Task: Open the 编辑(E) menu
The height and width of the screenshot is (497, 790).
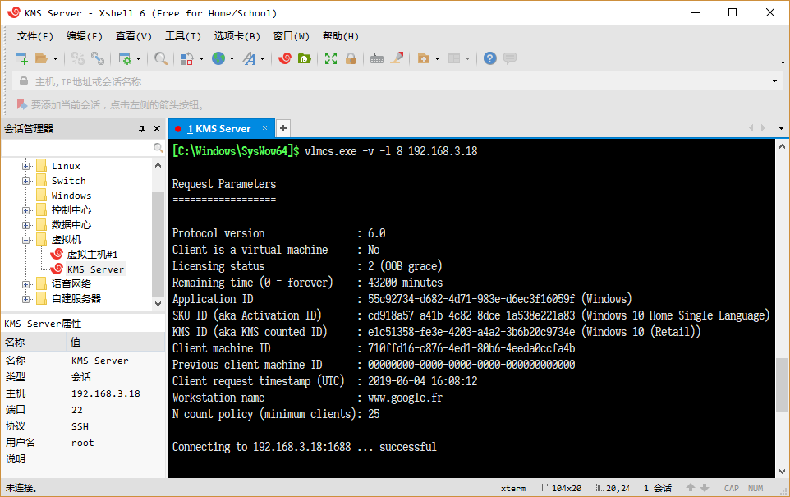Action: (x=84, y=36)
